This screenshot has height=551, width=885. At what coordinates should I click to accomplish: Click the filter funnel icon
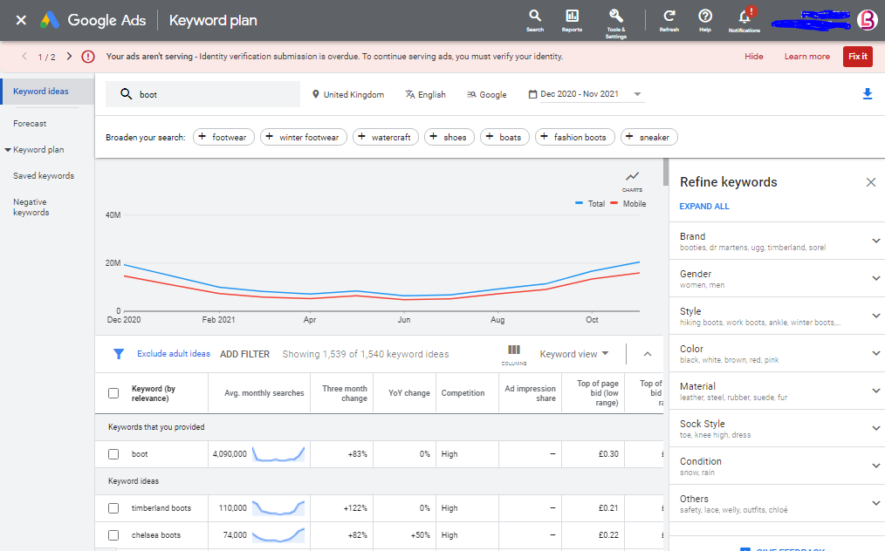click(x=119, y=354)
